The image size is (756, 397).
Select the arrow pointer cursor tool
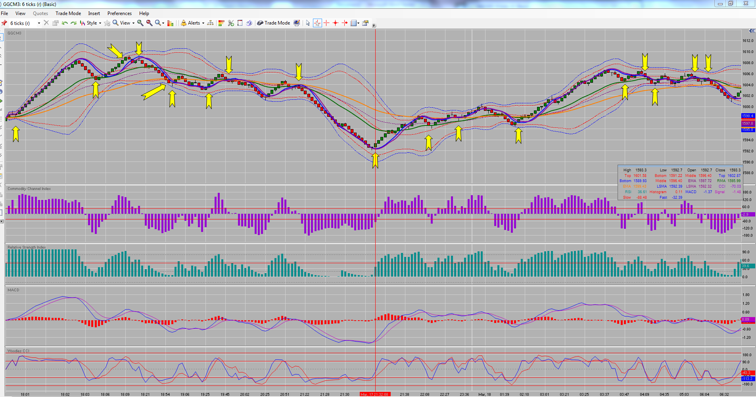tap(308, 23)
